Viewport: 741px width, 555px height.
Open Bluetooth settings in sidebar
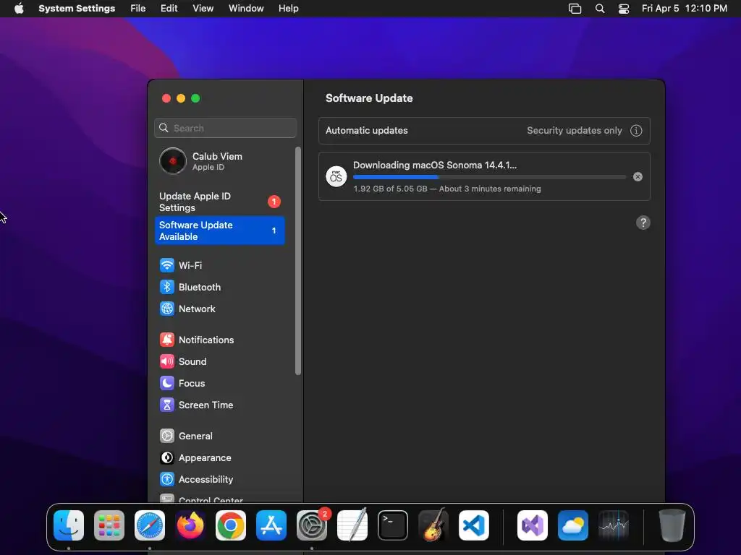pyautogui.click(x=190, y=287)
